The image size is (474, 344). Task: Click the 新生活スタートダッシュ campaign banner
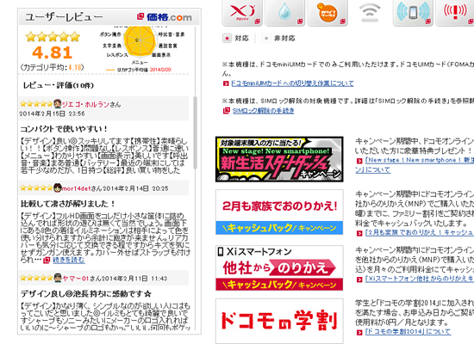click(279, 159)
